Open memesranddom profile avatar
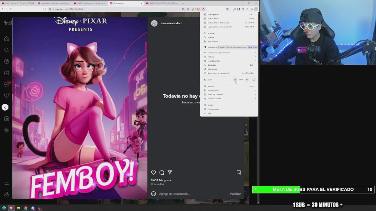376x211 pixels. (154, 23)
